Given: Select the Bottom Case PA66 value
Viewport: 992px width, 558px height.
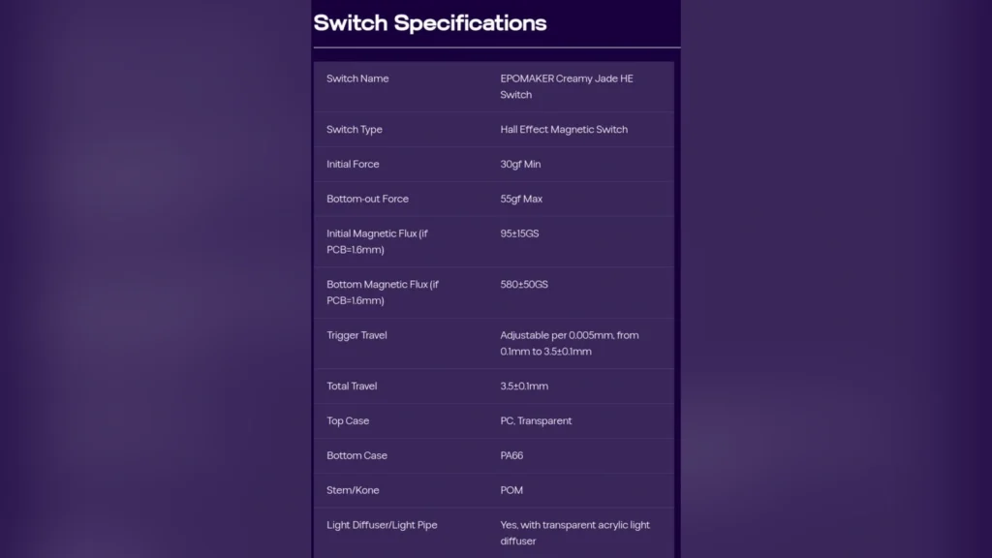Looking at the screenshot, I should click(511, 455).
